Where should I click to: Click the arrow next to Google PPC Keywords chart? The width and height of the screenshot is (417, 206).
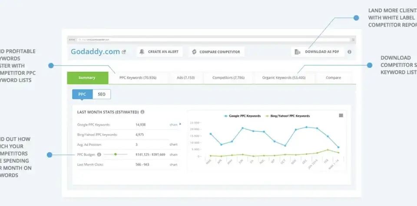(x=180, y=124)
